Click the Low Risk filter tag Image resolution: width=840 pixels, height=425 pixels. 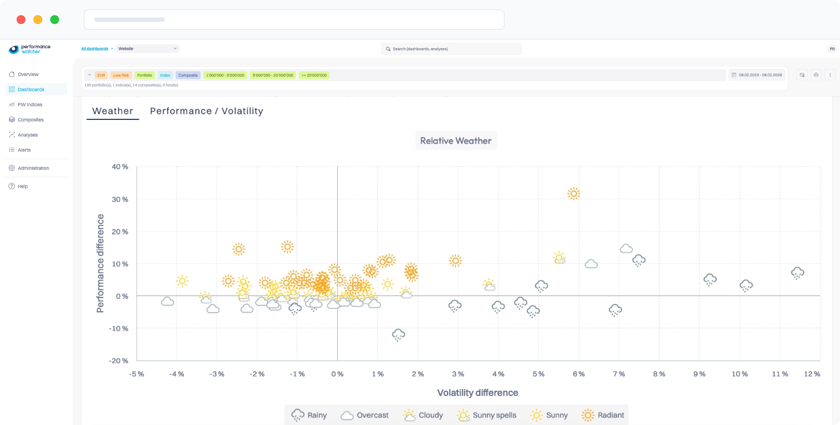[121, 75]
